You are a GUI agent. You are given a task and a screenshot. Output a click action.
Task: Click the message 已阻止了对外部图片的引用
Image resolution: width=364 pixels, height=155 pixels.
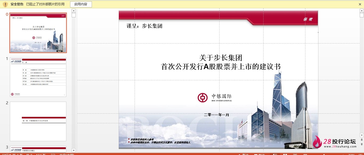click(45, 4)
